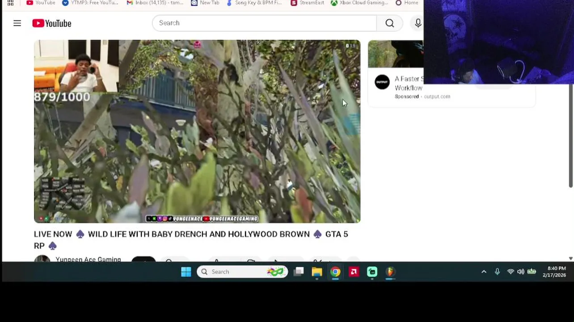
Task: Open Wi-Fi network settings in tray
Action: (511, 272)
